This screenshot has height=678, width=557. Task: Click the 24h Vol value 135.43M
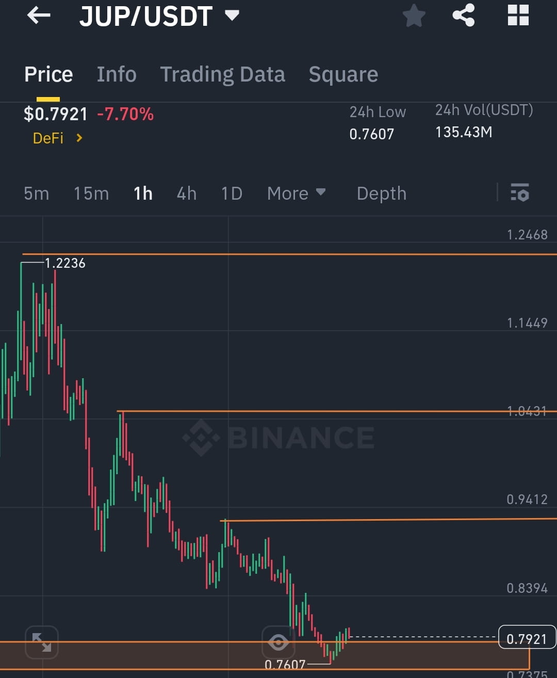(x=464, y=132)
